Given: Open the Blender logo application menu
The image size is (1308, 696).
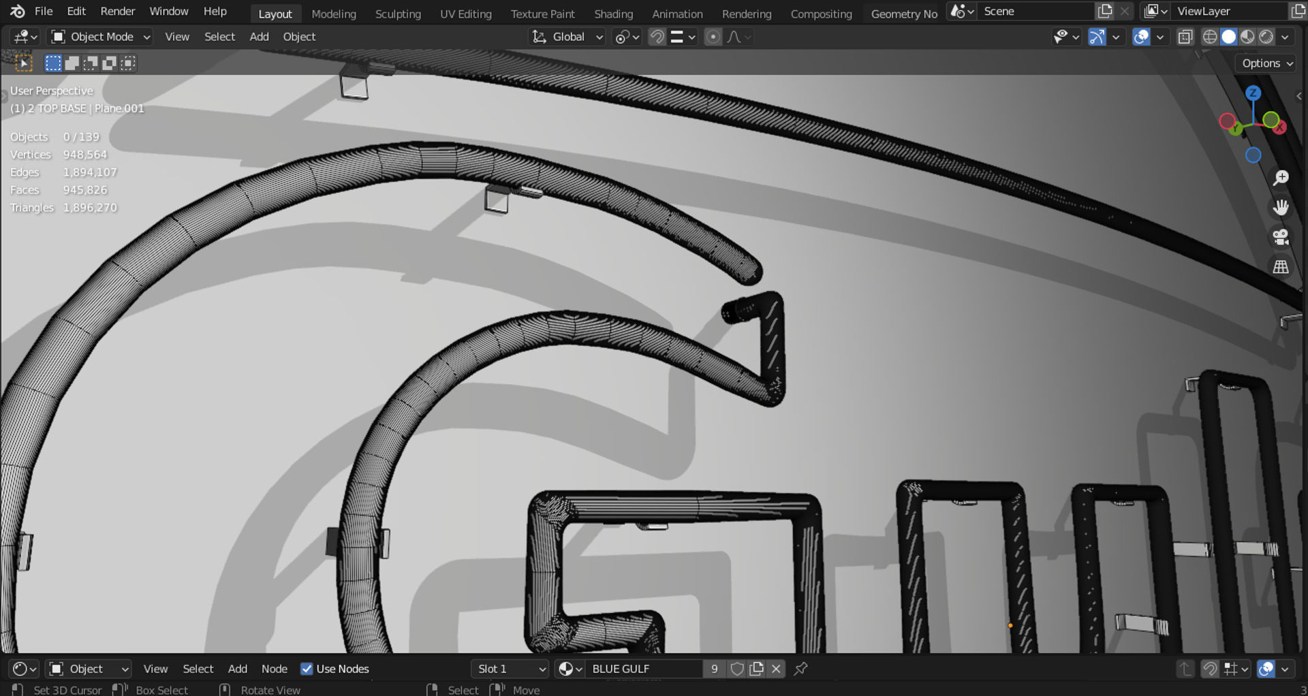Looking at the screenshot, I should click(18, 12).
